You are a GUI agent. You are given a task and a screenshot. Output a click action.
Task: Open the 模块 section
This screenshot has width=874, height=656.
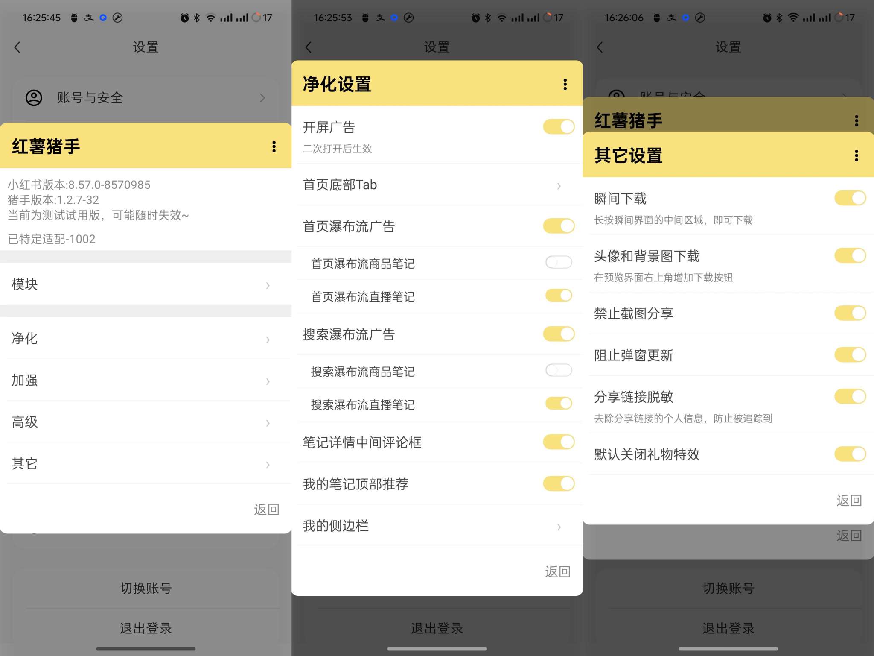[146, 284]
